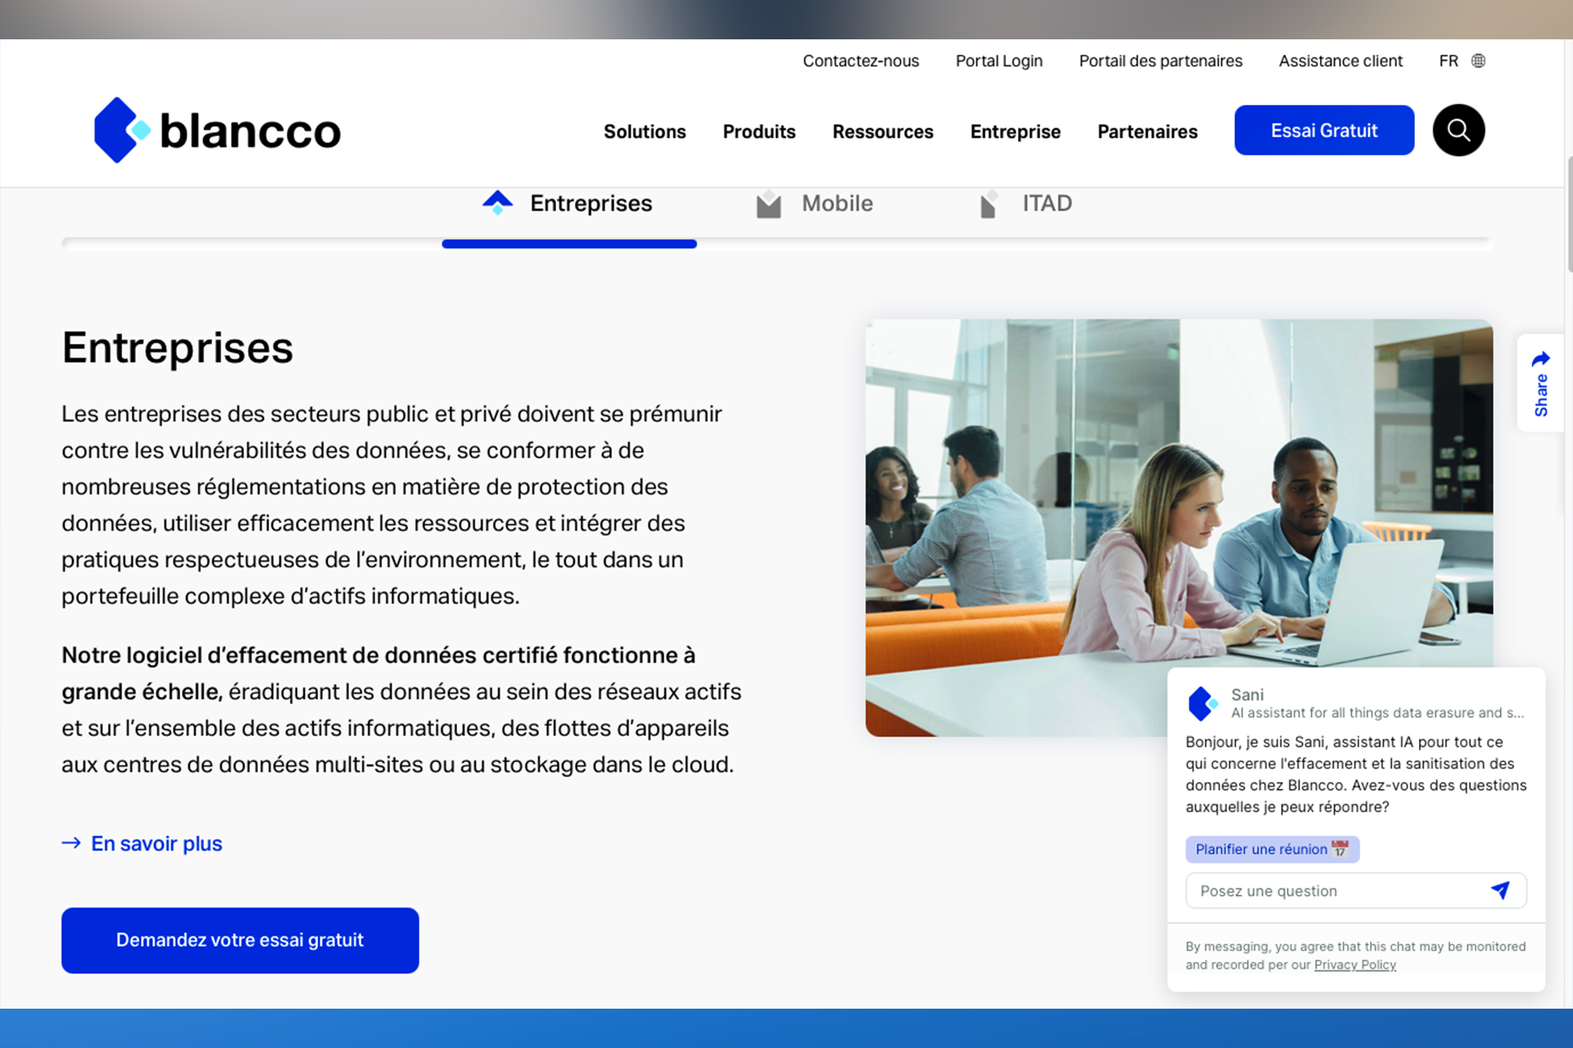Viewport: 1573px width, 1048px height.
Task: Click the Share arrow icon
Action: tap(1540, 359)
